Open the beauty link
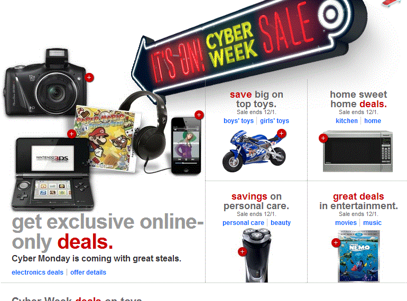 pos(281,223)
